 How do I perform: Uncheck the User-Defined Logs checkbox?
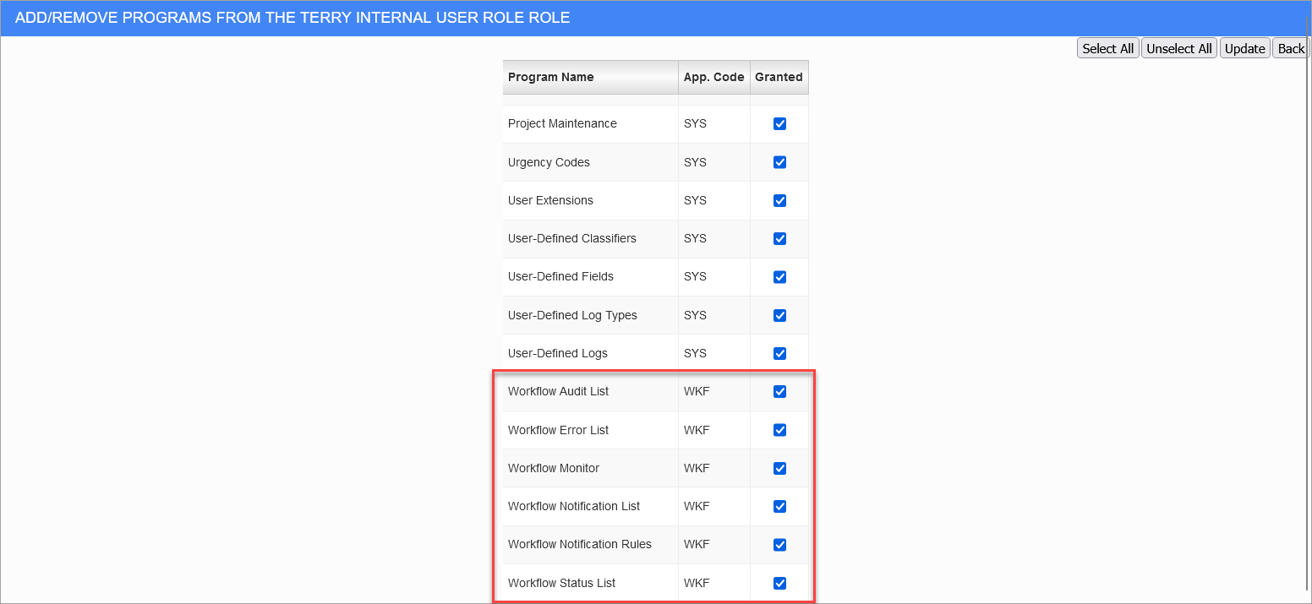779,353
